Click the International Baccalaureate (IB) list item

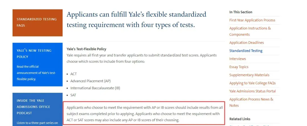(95, 88)
